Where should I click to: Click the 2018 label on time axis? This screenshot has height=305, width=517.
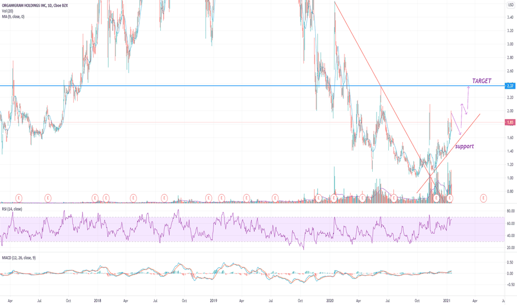(98, 301)
